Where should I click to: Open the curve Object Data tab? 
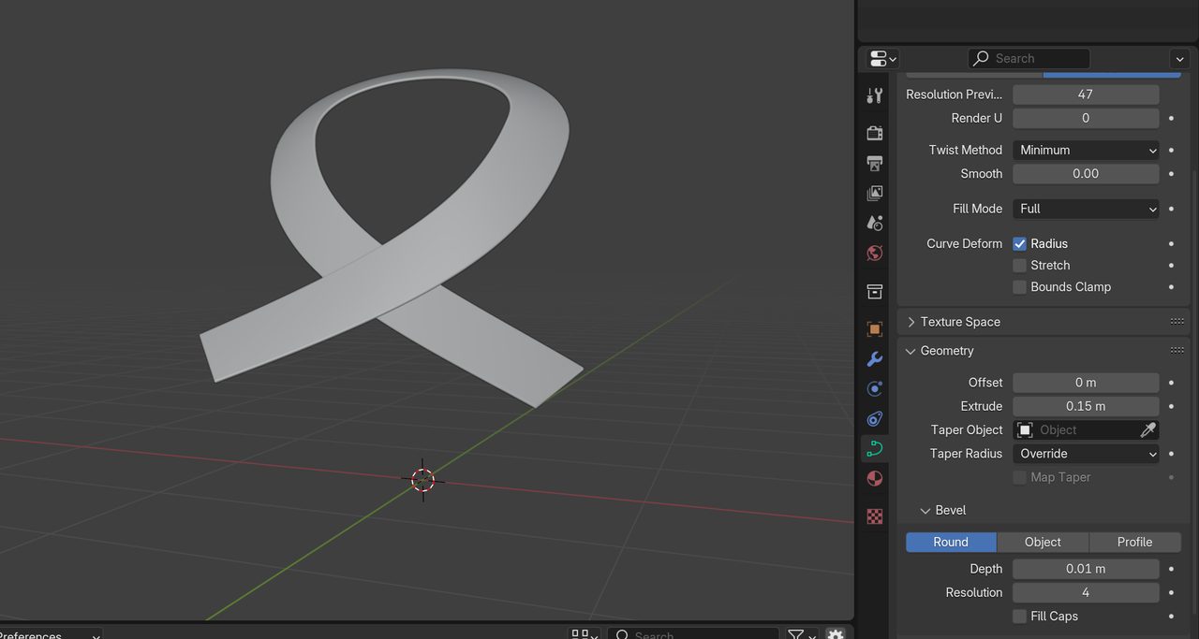coord(874,448)
